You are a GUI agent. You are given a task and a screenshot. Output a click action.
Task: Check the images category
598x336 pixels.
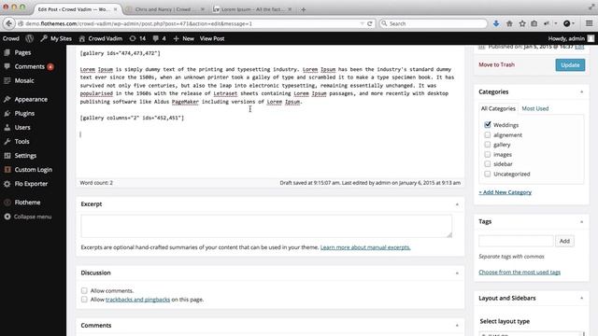488,154
